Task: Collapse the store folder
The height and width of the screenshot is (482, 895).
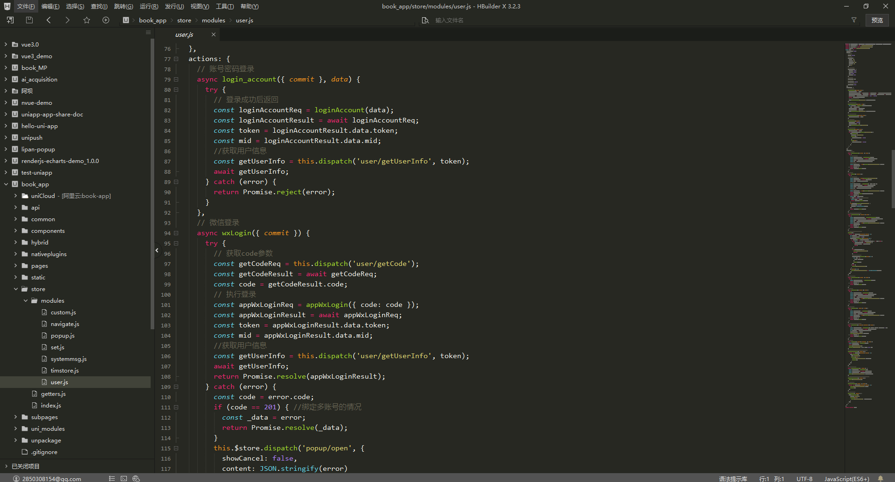Action: point(15,289)
